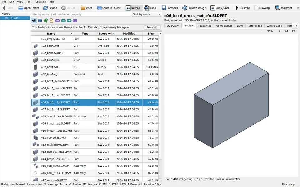The height and width of the screenshot is (187, 300).
Task: Switch to Icons view mode
Action: 150,8
